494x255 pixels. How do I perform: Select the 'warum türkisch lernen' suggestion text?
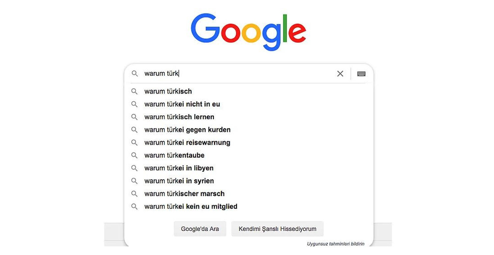pyautogui.click(x=179, y=117)
